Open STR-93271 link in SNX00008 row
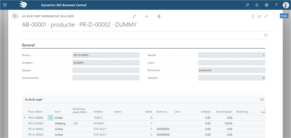This screenshot has height=138, width=291. pyautogui.click(x=100, y=135)
